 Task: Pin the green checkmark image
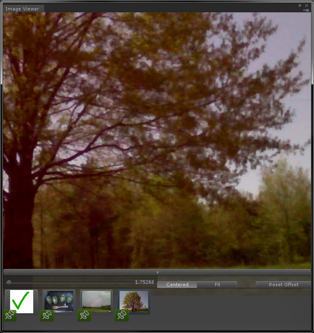point(10,315)
